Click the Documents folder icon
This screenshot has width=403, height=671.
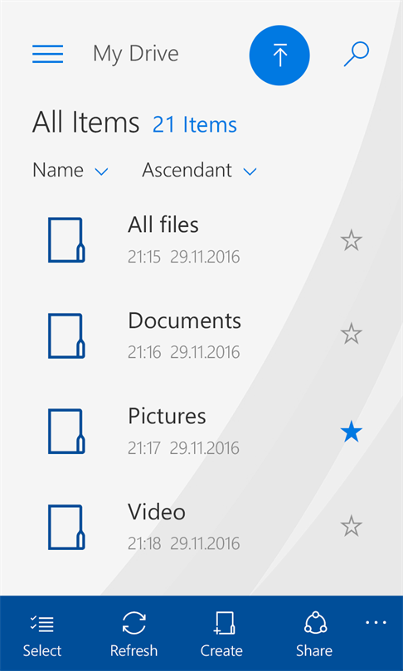pos(66,336)
